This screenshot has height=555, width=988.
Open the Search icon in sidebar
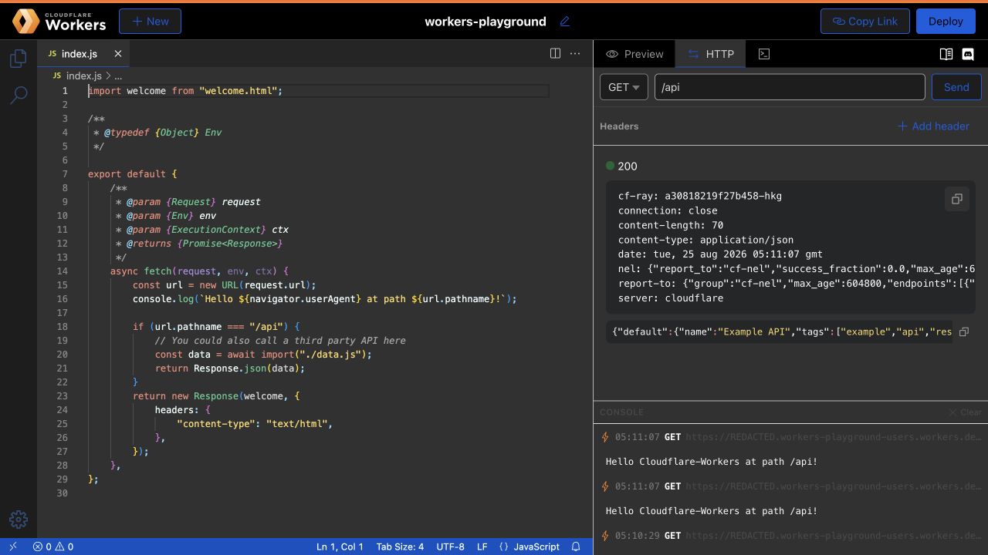pos(19,95)
